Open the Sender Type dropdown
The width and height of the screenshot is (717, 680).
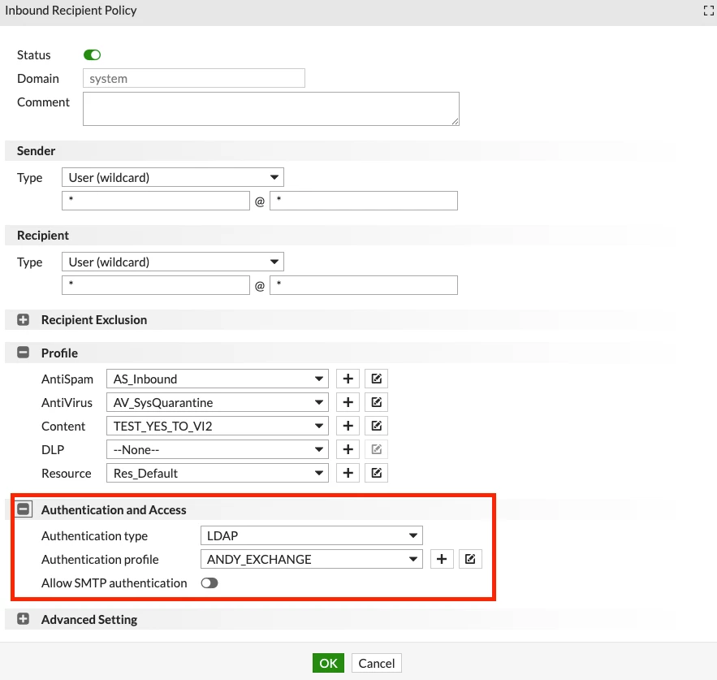(173, 178)
